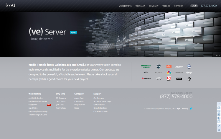Click the Support footer heading
This screenshot has width=221, height=139.
pyautogui.click(x=97, y=94)
